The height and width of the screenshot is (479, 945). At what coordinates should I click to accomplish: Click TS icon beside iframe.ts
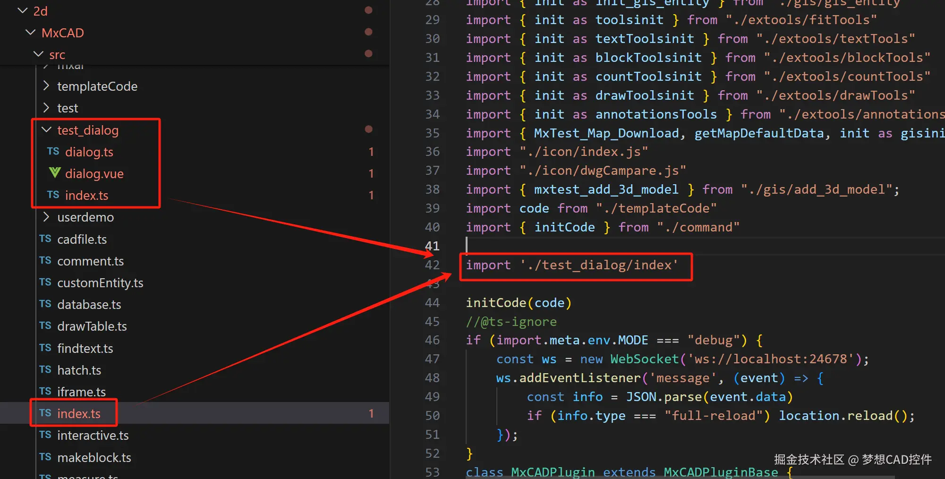[45, 391]
